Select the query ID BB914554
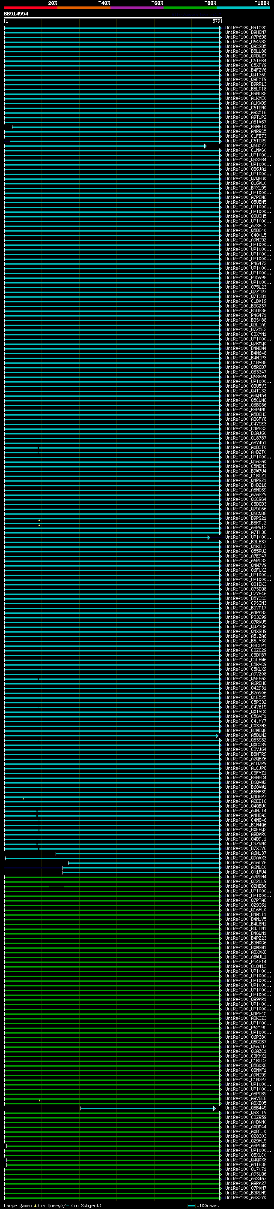 tap(16, 14)
